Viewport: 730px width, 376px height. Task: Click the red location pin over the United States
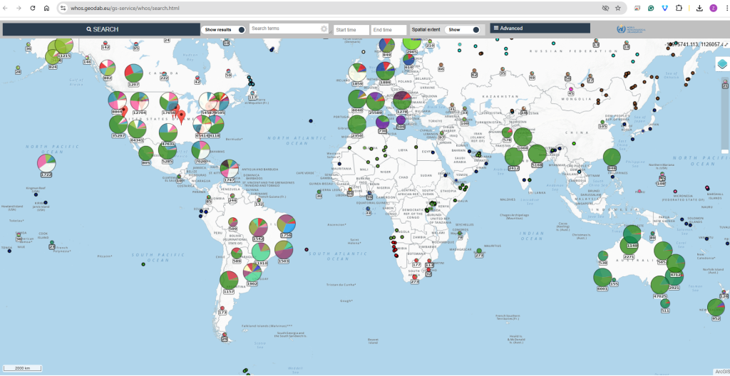[181, 116]
